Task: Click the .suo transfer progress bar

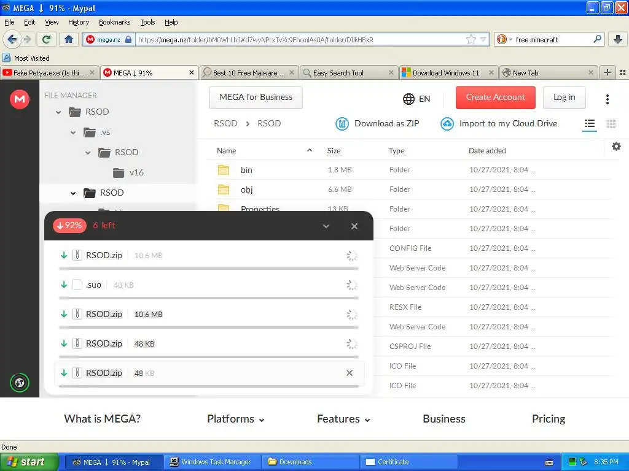Action: [x=209, y=298]
